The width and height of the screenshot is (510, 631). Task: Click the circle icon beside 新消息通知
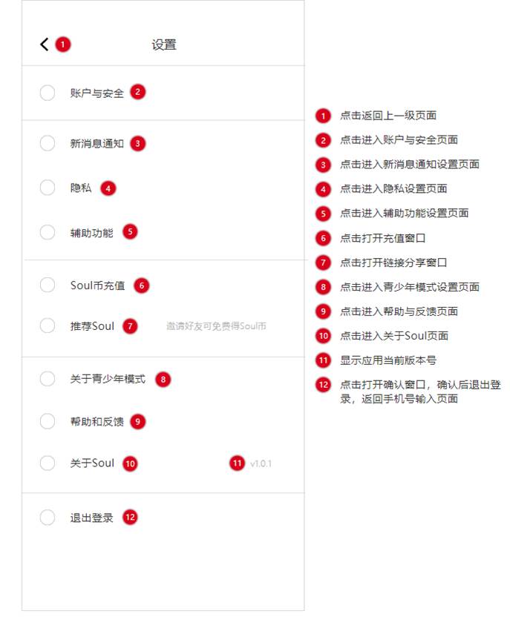point(48,144)
